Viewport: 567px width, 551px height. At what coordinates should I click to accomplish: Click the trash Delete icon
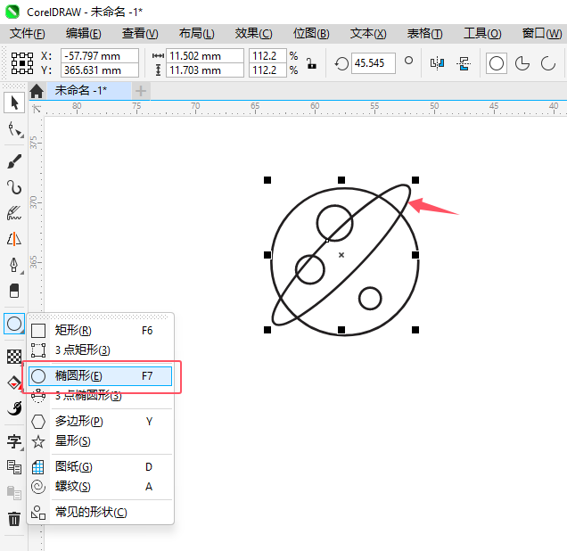pos(14,519)
